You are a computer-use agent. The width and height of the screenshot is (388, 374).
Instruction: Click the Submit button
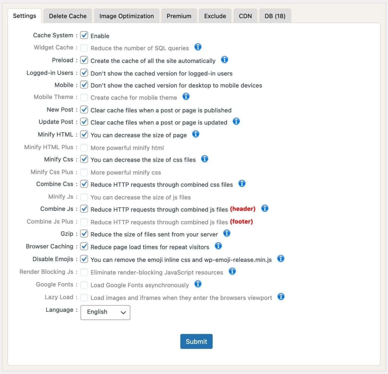196,341
